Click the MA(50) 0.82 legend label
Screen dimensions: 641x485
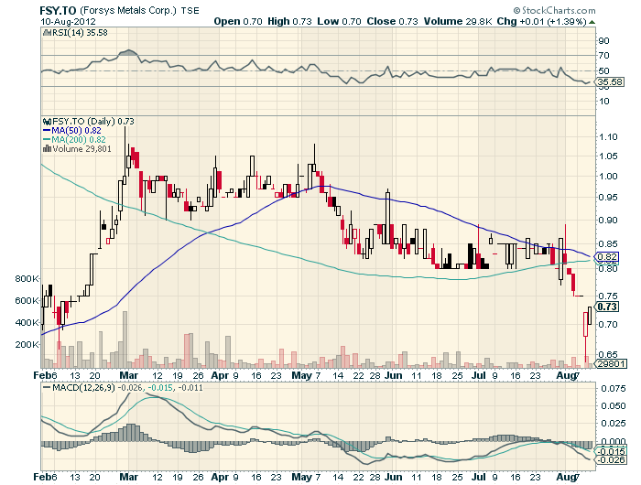(76, 131)
